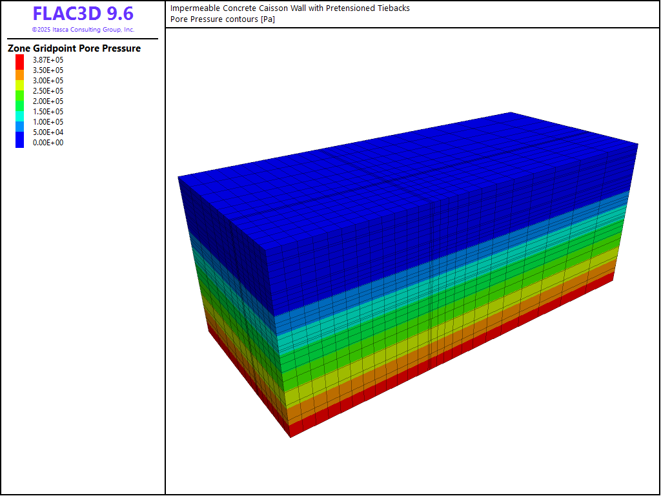The image size is (661, 496).
Task: Click the orange swatch in the legend
Action: (20, 75)
